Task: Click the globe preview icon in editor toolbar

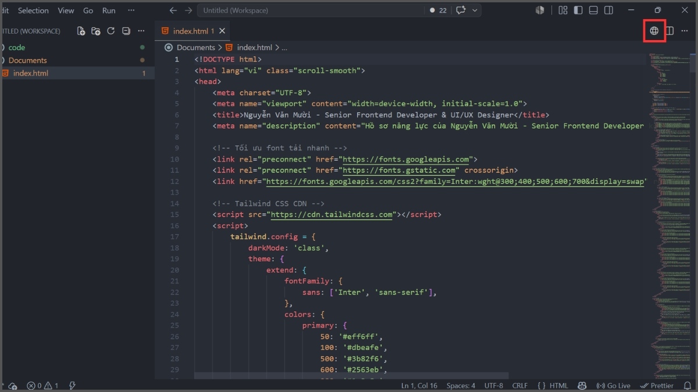Action: pyautogui.click(x=654, y=31)
